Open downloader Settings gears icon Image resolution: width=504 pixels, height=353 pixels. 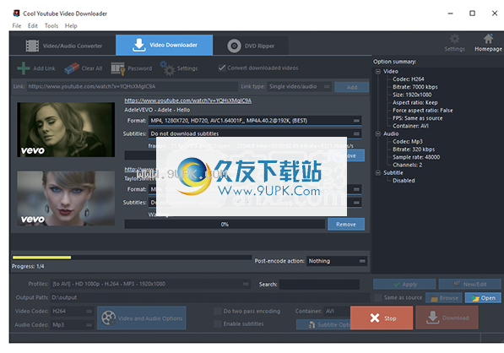[167, 68]
